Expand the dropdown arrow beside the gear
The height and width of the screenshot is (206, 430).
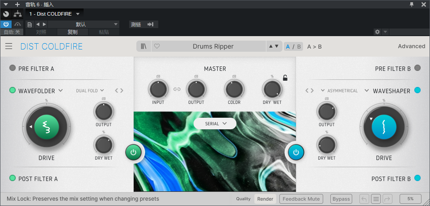pyautogui.click(x=385, y=32)
